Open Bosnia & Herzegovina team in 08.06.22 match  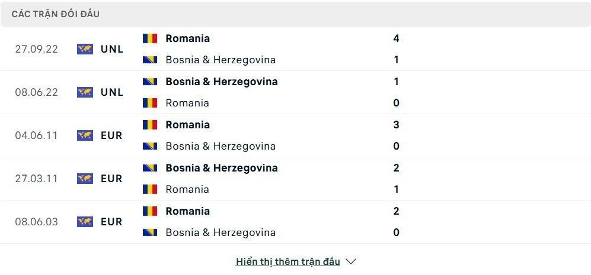(x=222, y=82)
